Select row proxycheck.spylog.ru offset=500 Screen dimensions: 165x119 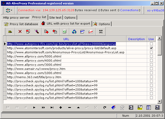[66, 98]
